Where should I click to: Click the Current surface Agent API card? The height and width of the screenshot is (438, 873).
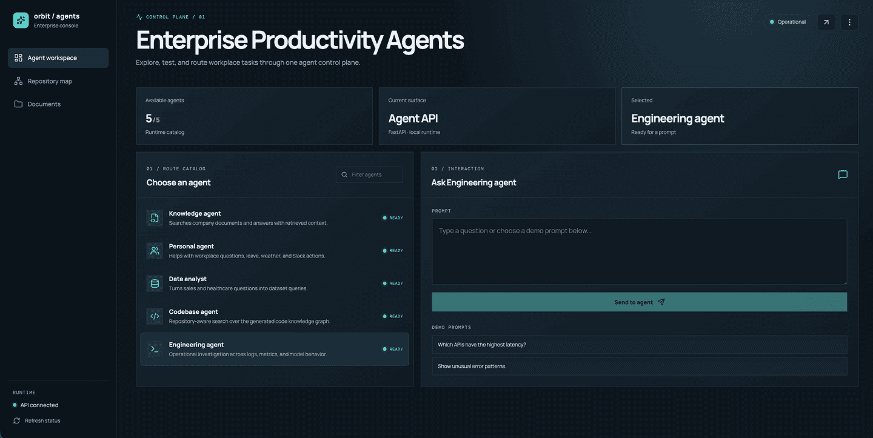point(497,116)
